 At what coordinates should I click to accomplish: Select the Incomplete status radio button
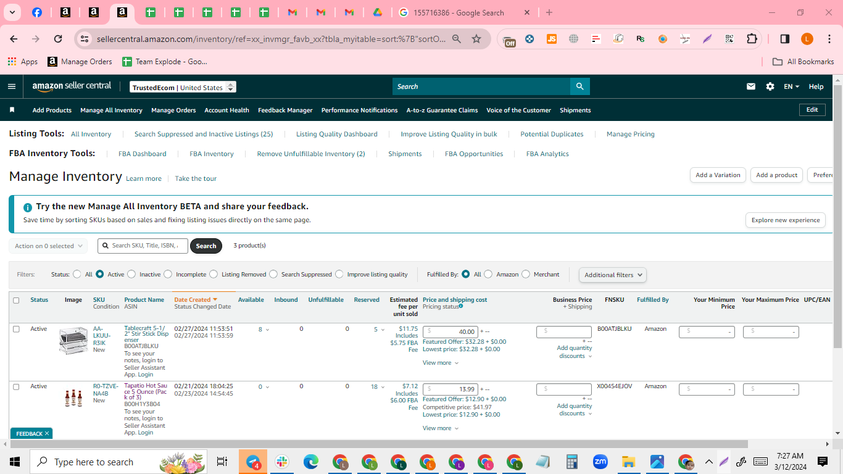pos(168,275)
